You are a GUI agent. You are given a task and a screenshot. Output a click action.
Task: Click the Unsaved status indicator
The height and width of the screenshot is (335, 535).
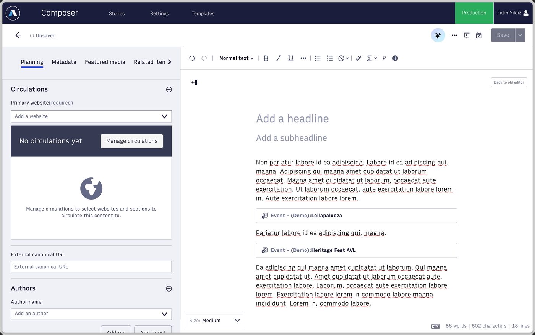click(x=43, y=35)
